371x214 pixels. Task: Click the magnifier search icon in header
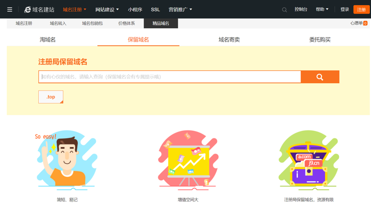(284, 9)
